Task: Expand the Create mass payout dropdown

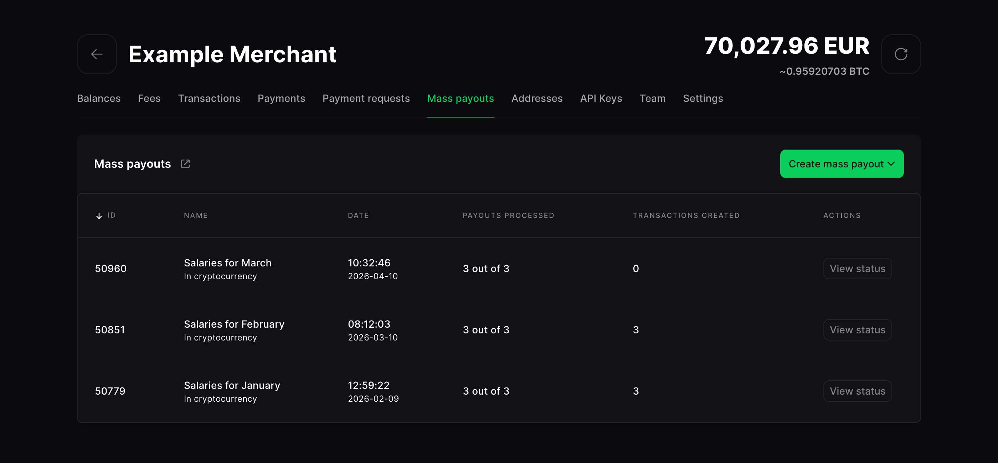Action: 842,164
